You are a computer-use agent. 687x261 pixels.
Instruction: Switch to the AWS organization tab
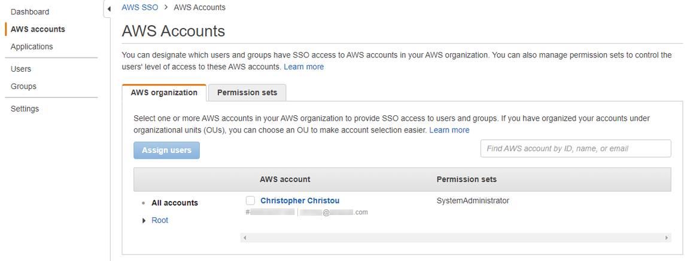coord(164,93)
